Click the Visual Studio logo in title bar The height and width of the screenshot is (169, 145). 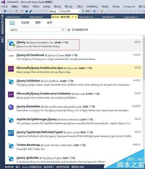3,2
